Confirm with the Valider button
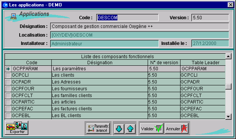236x139 pixels. click(152, 128)
